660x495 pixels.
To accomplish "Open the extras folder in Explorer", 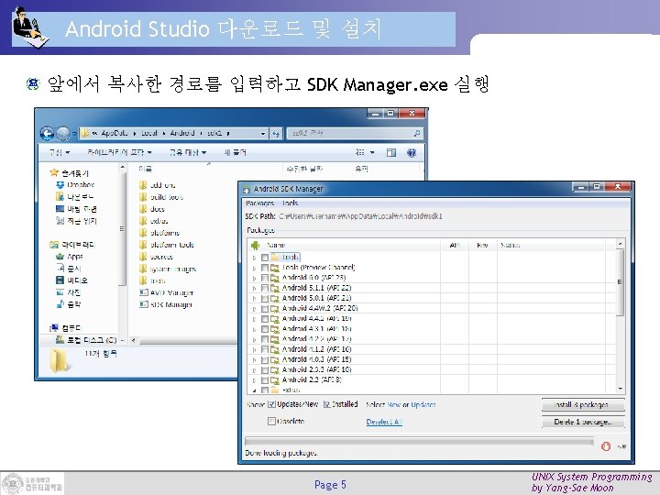I will (x=154, y=221).
